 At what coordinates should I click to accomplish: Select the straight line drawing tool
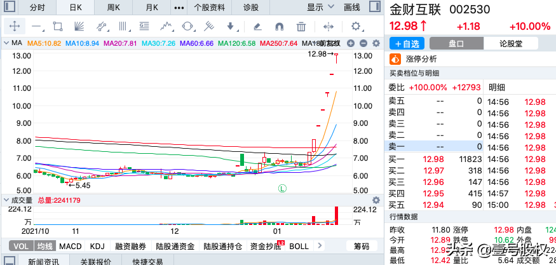36,27
